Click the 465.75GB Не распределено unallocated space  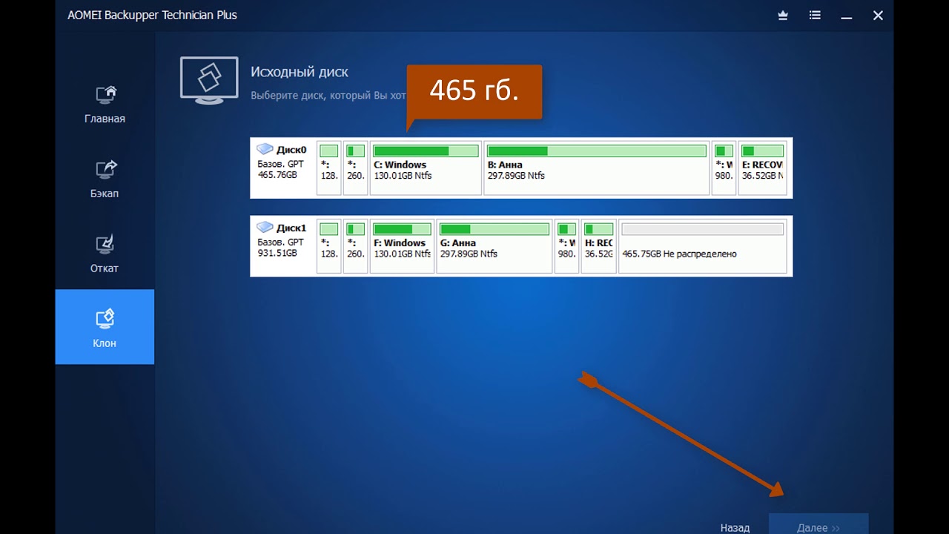(703, 246)
